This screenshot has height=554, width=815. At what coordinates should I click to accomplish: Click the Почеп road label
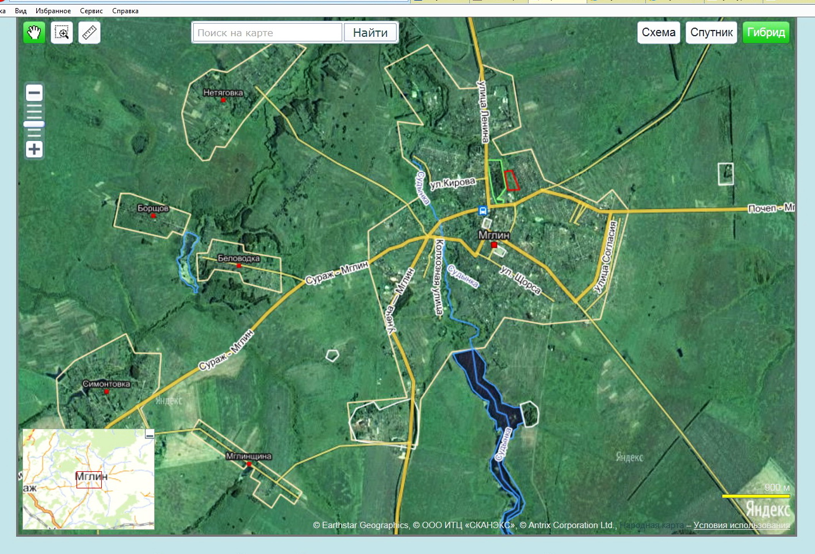coord(771,208)
